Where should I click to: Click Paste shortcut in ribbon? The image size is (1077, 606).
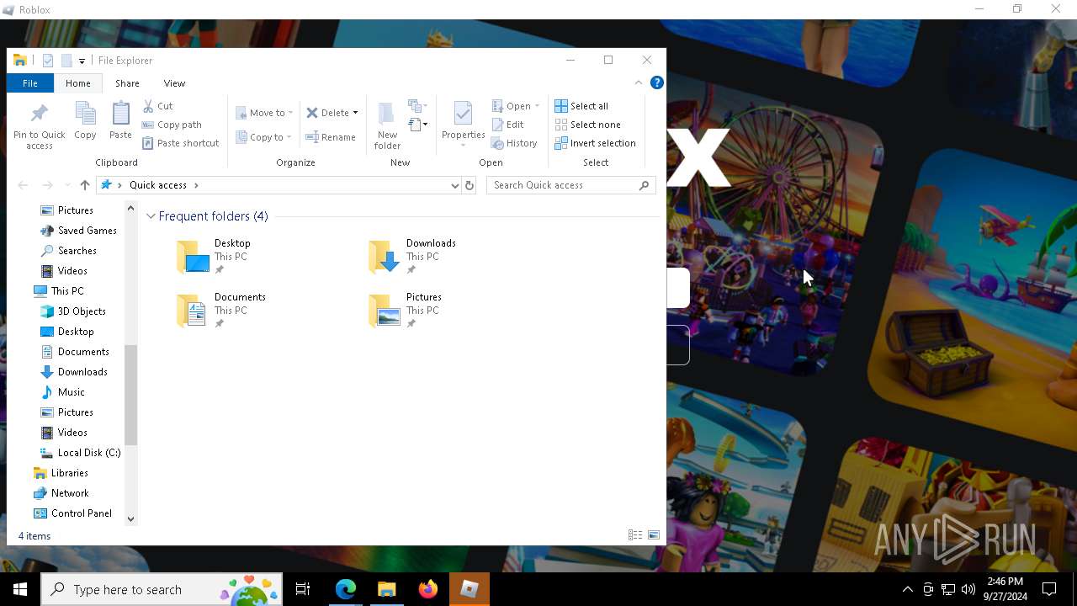[180, 143]
